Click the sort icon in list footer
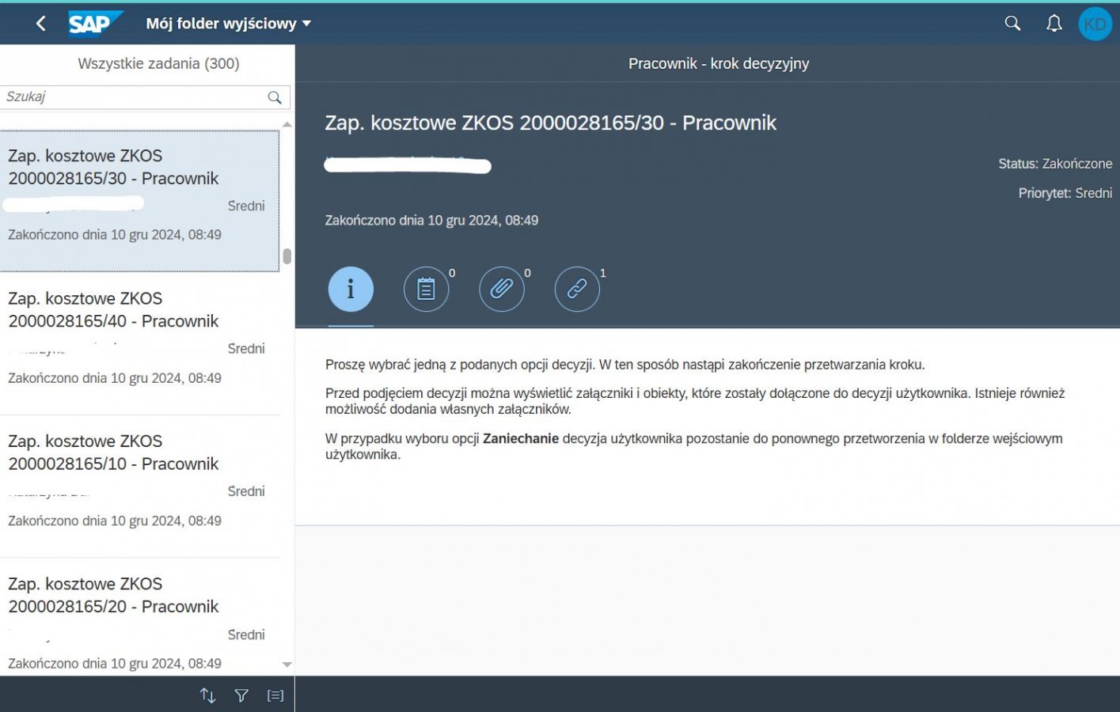Screen dimensions: 1120x712 coord(207,695)
